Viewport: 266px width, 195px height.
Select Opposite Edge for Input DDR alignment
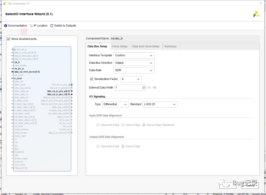pyautogui.click(x=98, y=125)
